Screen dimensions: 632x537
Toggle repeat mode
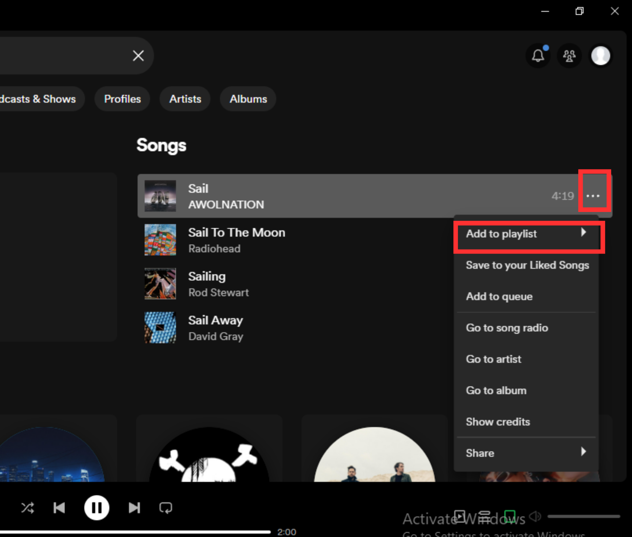pos(166,508)
